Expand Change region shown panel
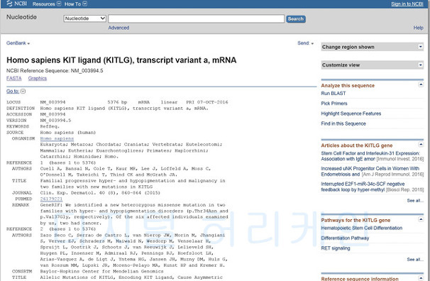Viewport: 430px width, 281px height. [420, 47]
